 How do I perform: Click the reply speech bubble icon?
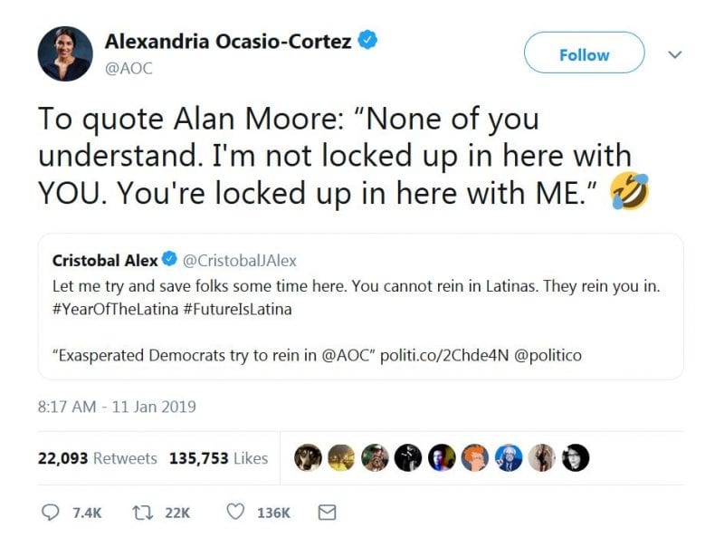[51, 513]
